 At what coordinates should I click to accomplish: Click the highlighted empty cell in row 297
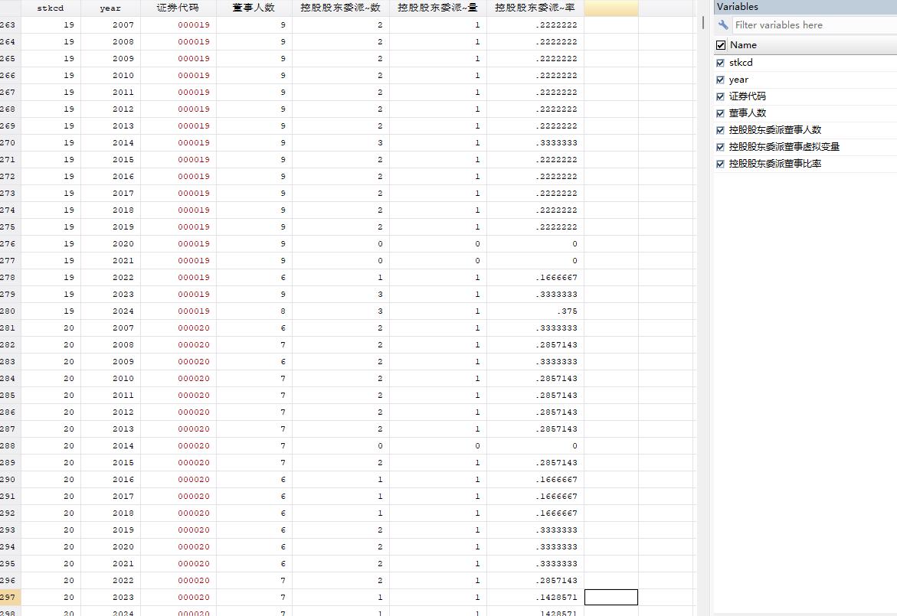tap(611, 597)
